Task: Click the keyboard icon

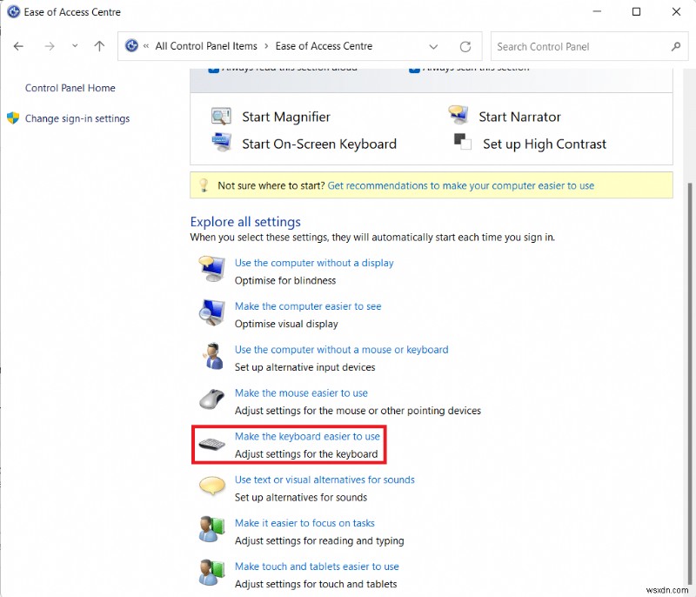Action: point(211,444)
